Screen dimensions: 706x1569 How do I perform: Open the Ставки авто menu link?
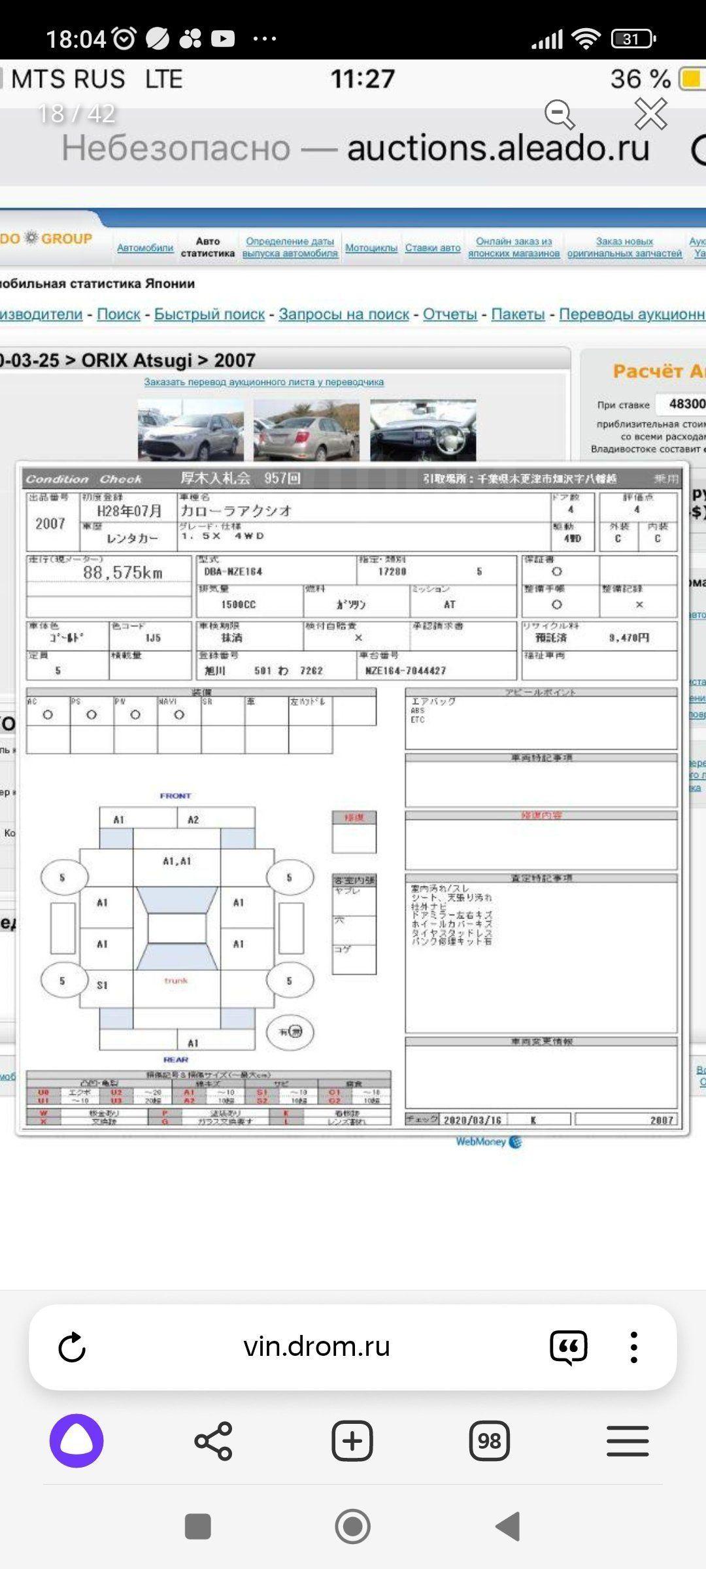click(x=433, y=248)
